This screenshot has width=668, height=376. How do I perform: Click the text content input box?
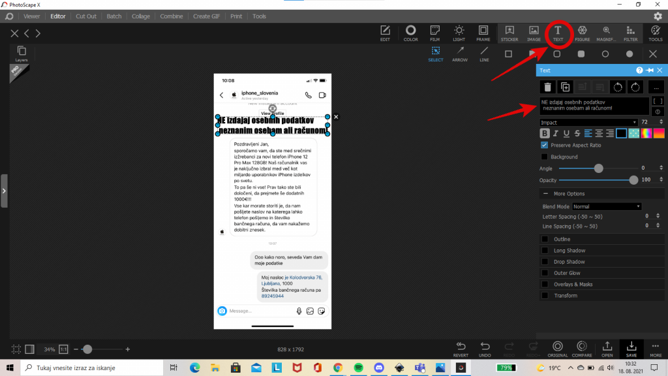(x=594, y=105)
